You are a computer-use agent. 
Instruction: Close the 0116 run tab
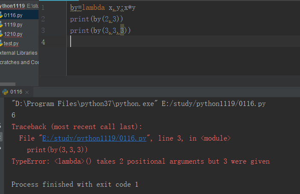coord(27,92)
